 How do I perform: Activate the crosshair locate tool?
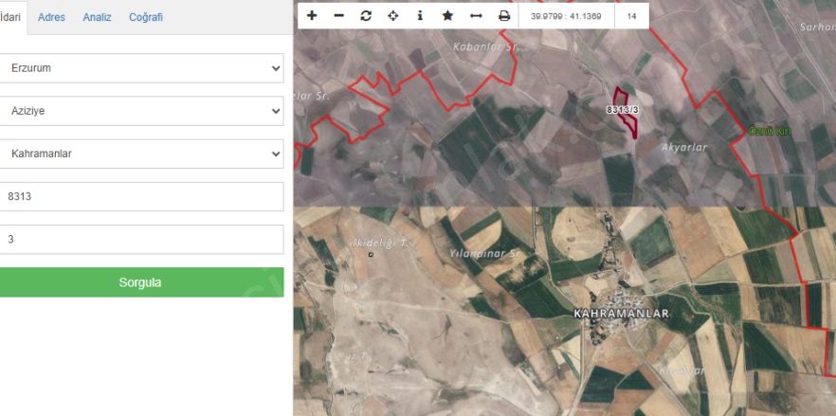pos(392,16)
